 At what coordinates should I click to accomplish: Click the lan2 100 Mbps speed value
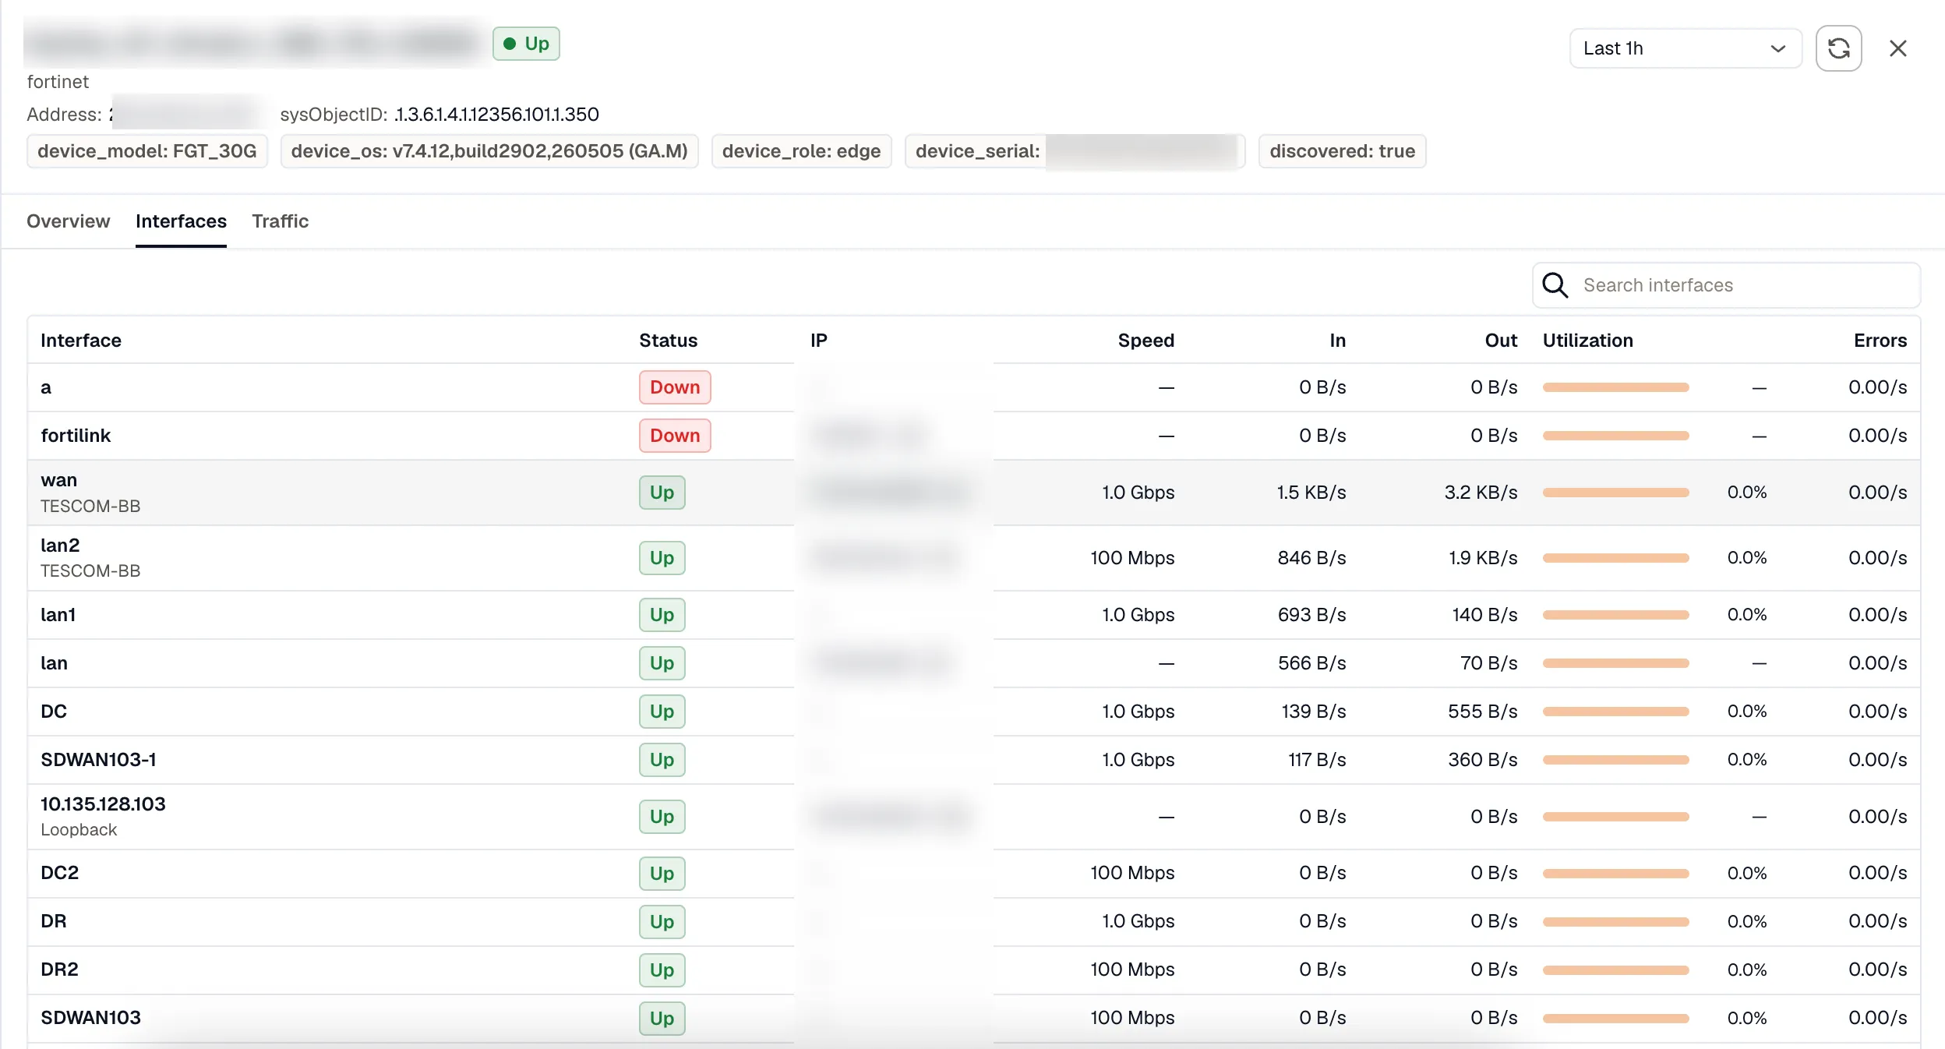[x=1132, y=558]
